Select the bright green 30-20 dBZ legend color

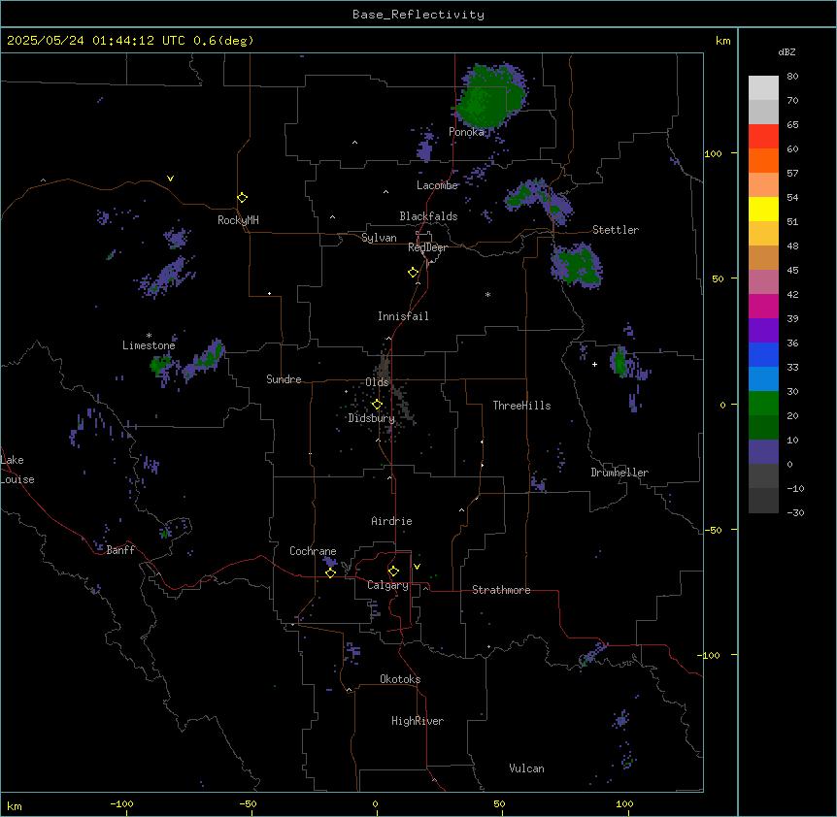click(763, 404)
